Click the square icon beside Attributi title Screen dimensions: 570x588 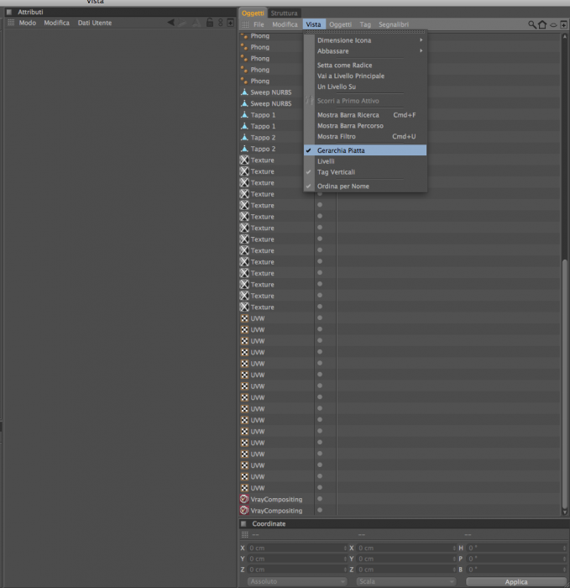pos(9,12)
